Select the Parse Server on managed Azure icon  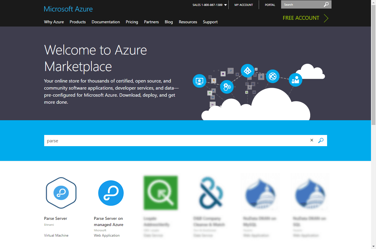pos(111,193)
